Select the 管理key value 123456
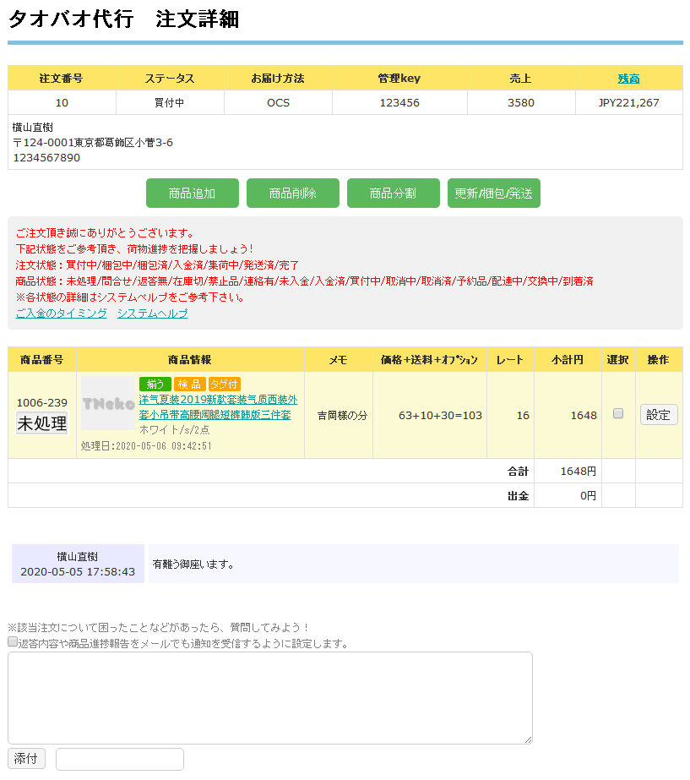690x780 pixels. tap(399, 103)
